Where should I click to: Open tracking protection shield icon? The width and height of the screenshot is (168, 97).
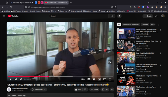point(26,7)
